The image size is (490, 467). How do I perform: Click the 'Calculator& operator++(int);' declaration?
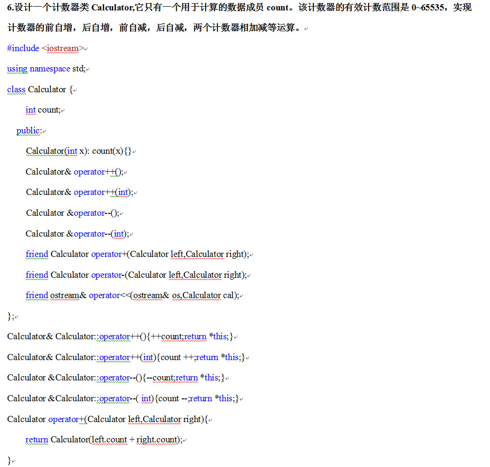coord(79,192)
